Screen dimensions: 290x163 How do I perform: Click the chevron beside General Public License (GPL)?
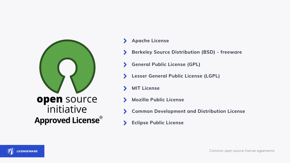pyautogui.click(x=125, y=64)
